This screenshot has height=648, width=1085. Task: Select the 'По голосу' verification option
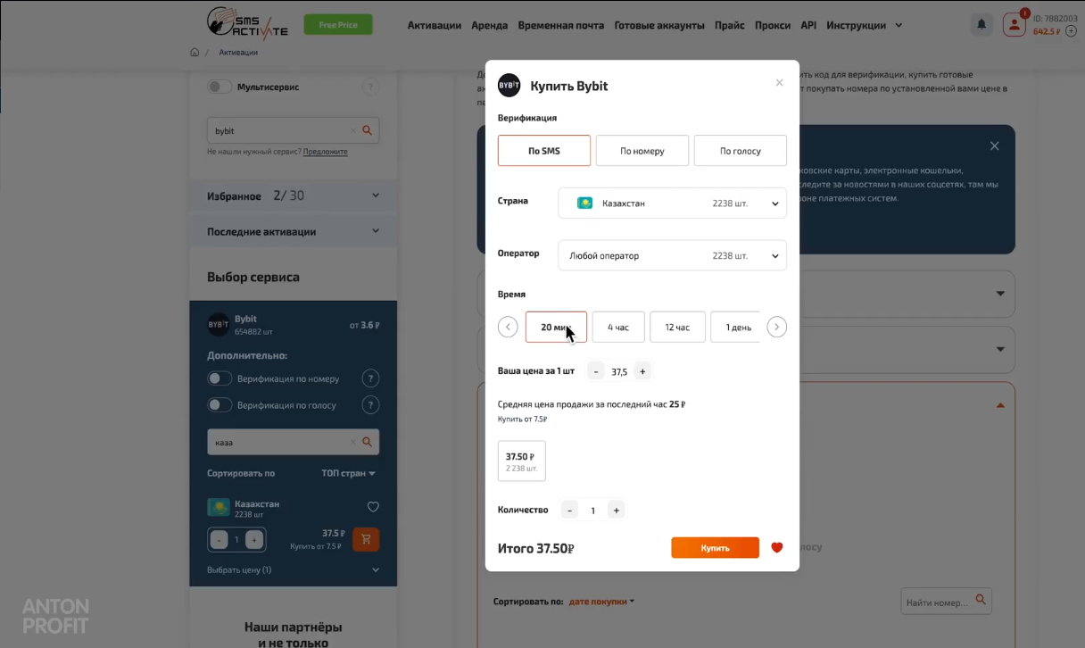coord(741,151)
